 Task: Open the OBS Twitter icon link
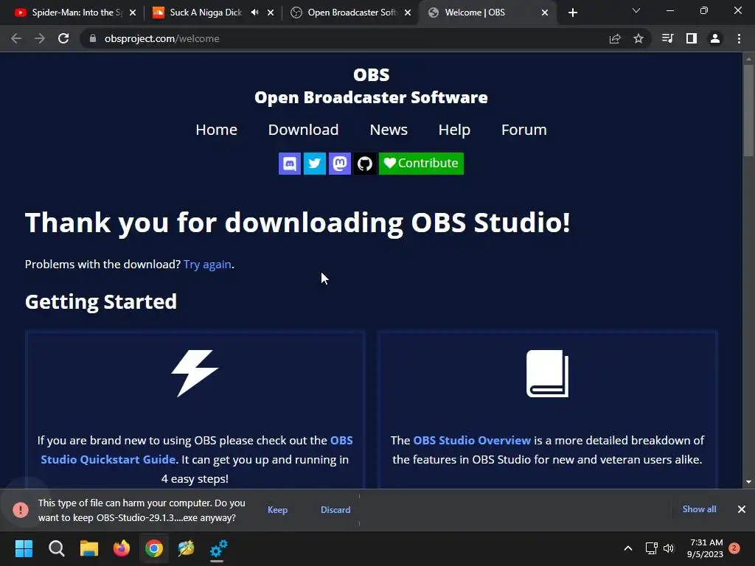coord(314,164)
